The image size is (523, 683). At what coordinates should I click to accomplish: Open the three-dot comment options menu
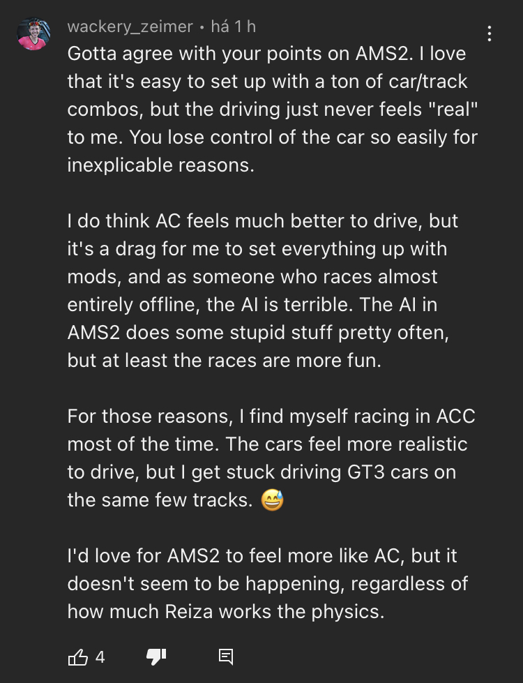click(x=490, y=33)
